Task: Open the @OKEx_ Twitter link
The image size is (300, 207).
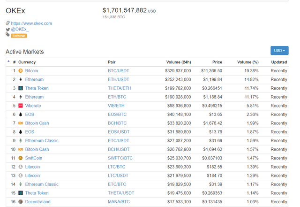Action: [x=20, y=29]
